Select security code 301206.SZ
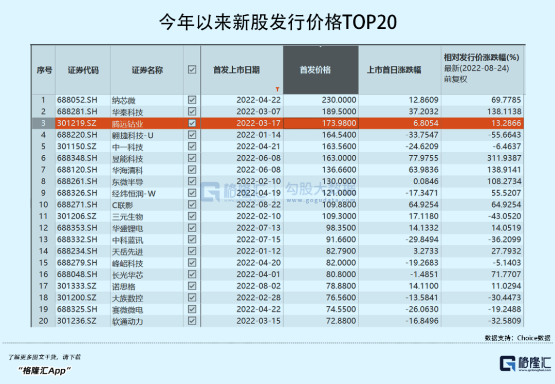Screen dimensions: 555x384 point(77,216)
